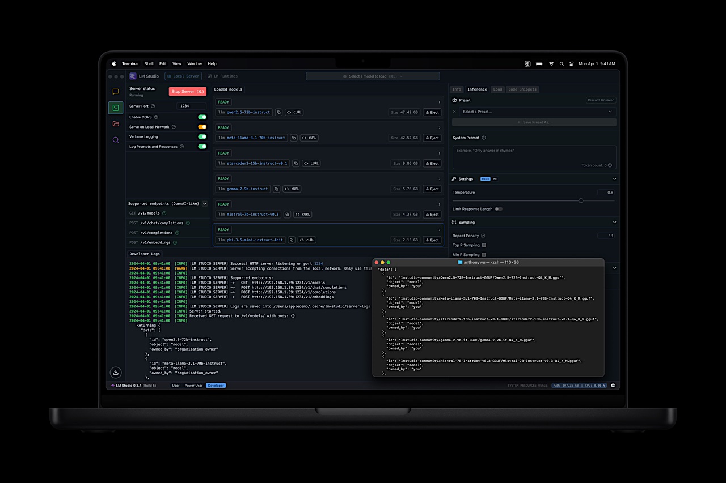726x483 pixels.
Task: Click the Wi-Fi icon in menu bar
Action: click(551, 64)
